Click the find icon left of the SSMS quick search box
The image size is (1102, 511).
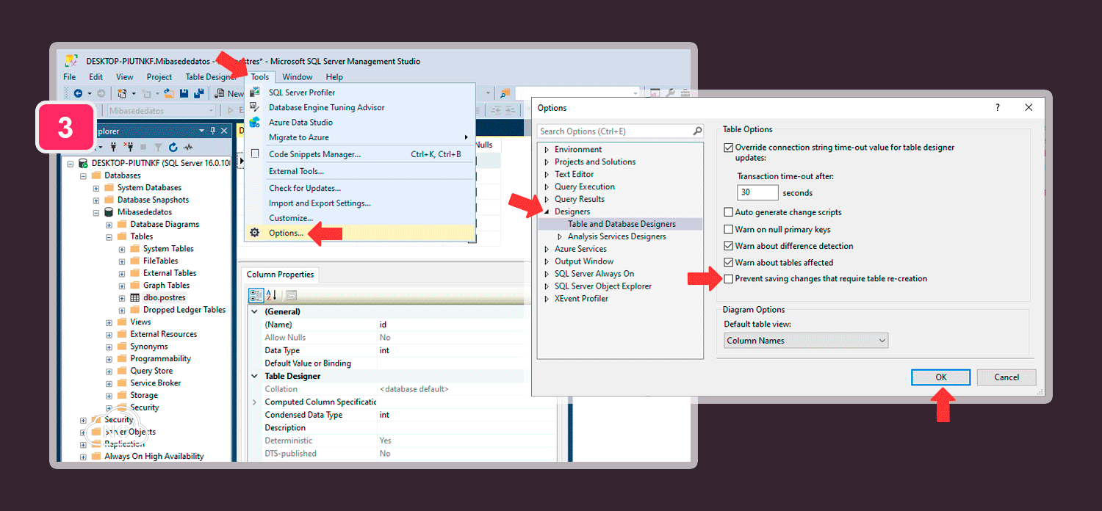(505, 93)
